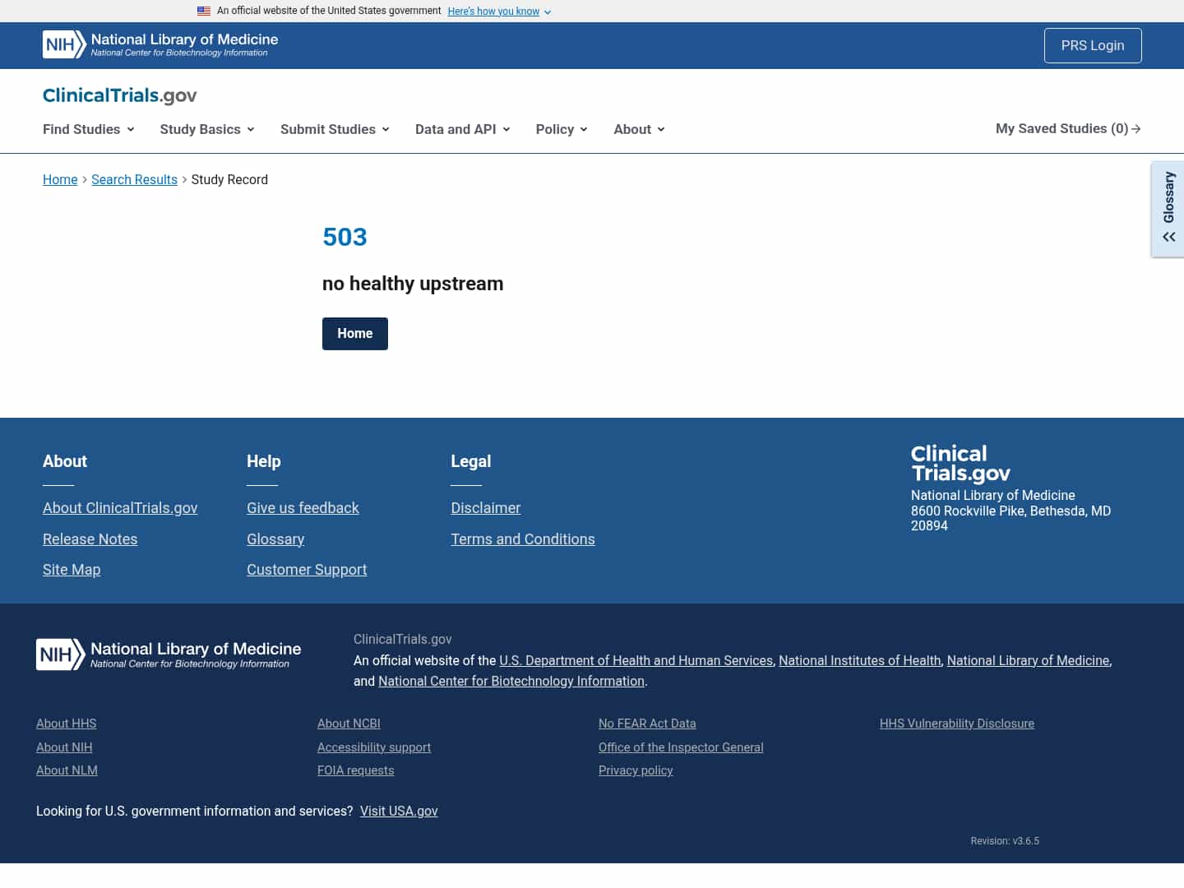Open the Disclaimer link
This screenshot has width=1184, height=888.
(x=486, y=508)
